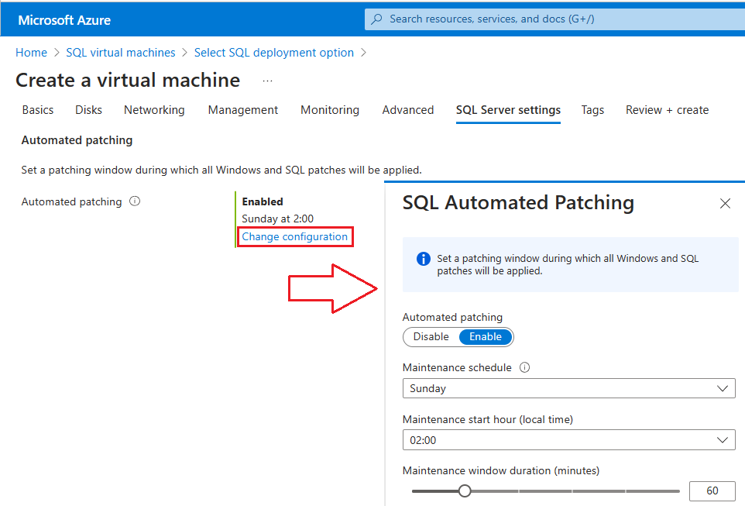Close the SQL Automated Patching panel
The height and width of the screenshot is (506, 745).
tap(725, 203)
